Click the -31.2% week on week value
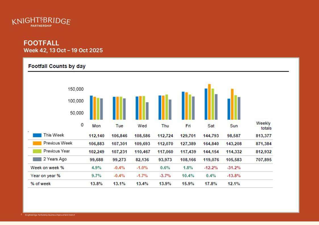This screenshot has width=319, height=225. coord(234,168)
